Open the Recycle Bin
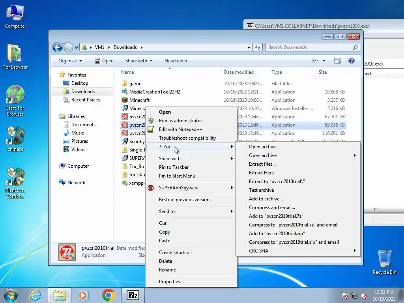 (x=384, y=262)
